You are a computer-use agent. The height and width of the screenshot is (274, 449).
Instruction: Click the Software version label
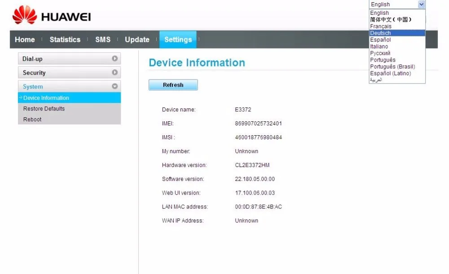[183, 179]
